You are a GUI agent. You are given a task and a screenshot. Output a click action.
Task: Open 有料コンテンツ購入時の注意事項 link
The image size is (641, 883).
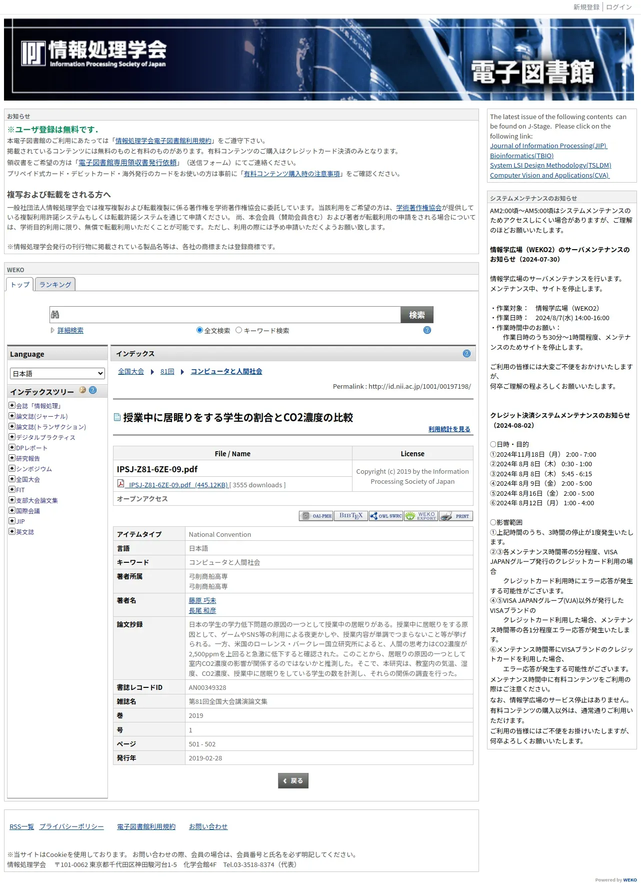pos(291,174)
